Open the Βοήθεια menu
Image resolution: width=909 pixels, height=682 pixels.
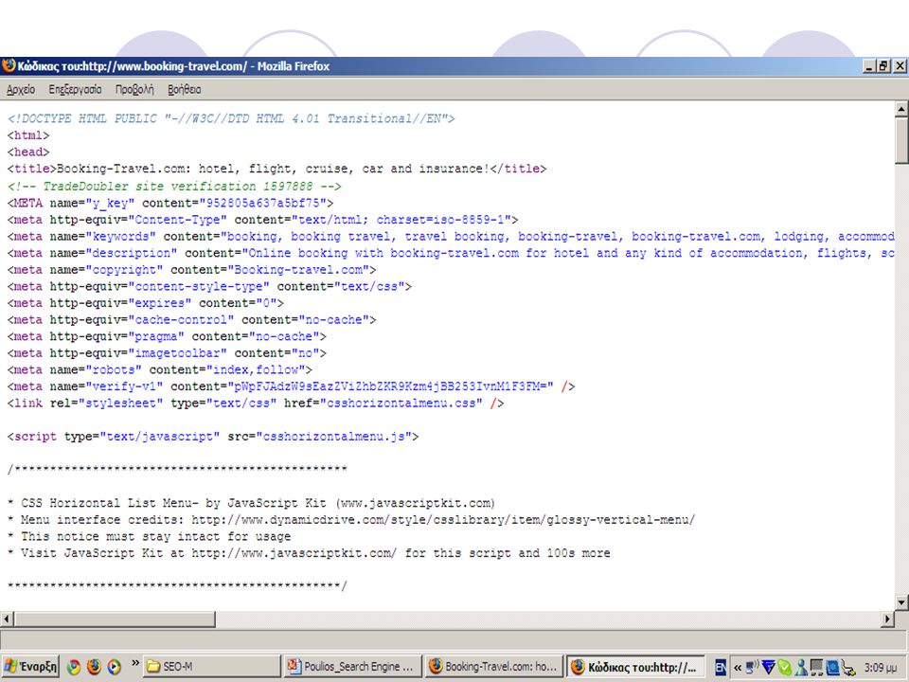click(185, 89)
